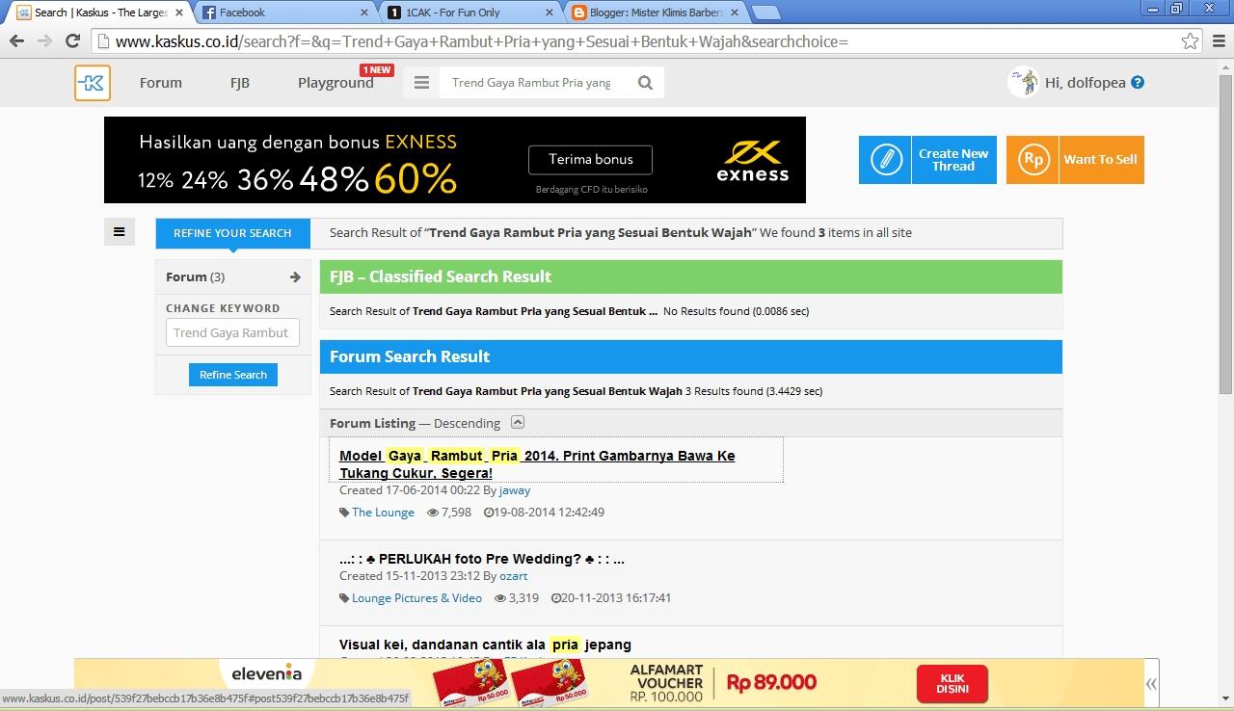This screenshot has width=1234, height=711.
Task: Click Terima bonus in the Exness ad
Action: coord(591,160)
